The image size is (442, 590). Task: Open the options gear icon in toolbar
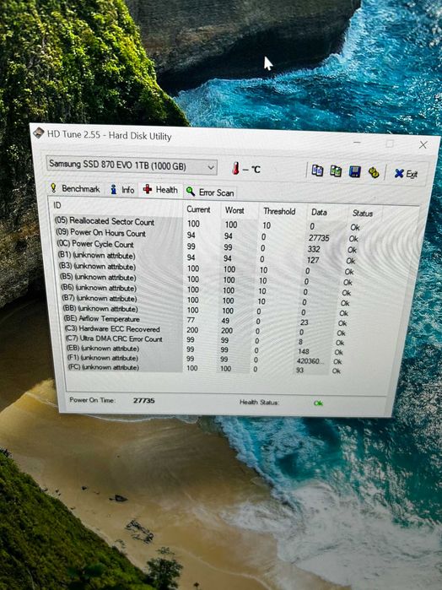[x=373, y=173]
